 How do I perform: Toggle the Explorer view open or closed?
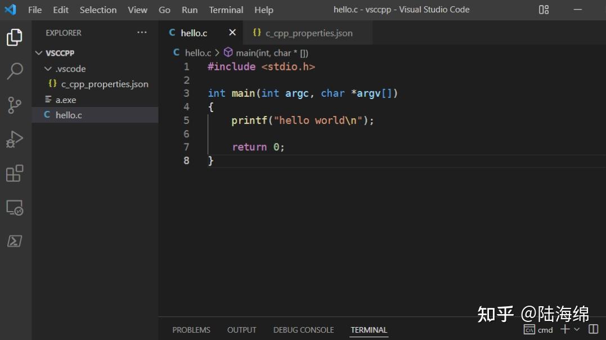click(x=15, y=37)
